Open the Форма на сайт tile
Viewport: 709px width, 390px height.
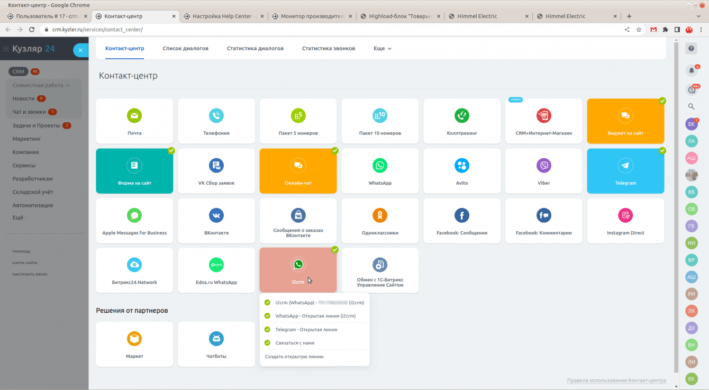(134, 171)
